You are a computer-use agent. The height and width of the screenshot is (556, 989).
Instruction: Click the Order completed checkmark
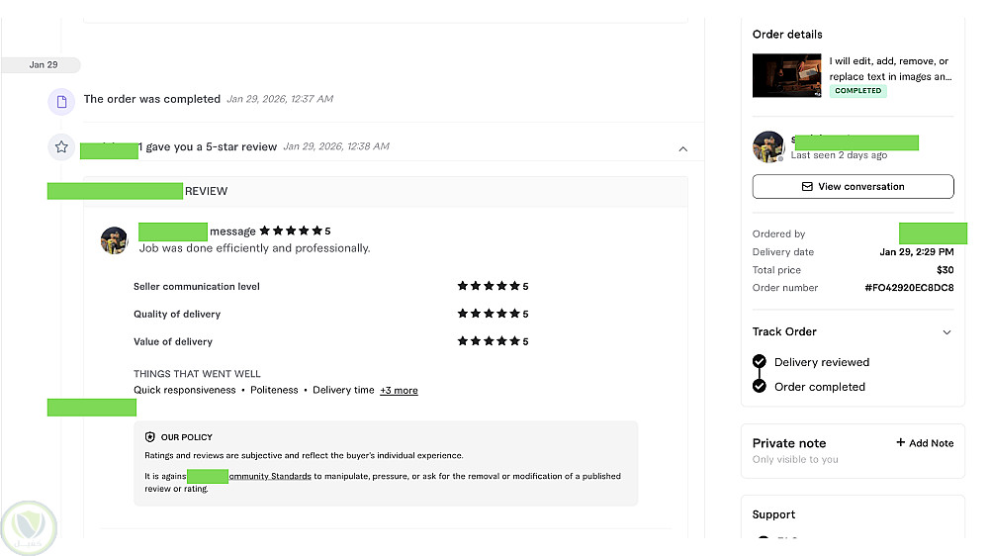click(x=759, y=387)
